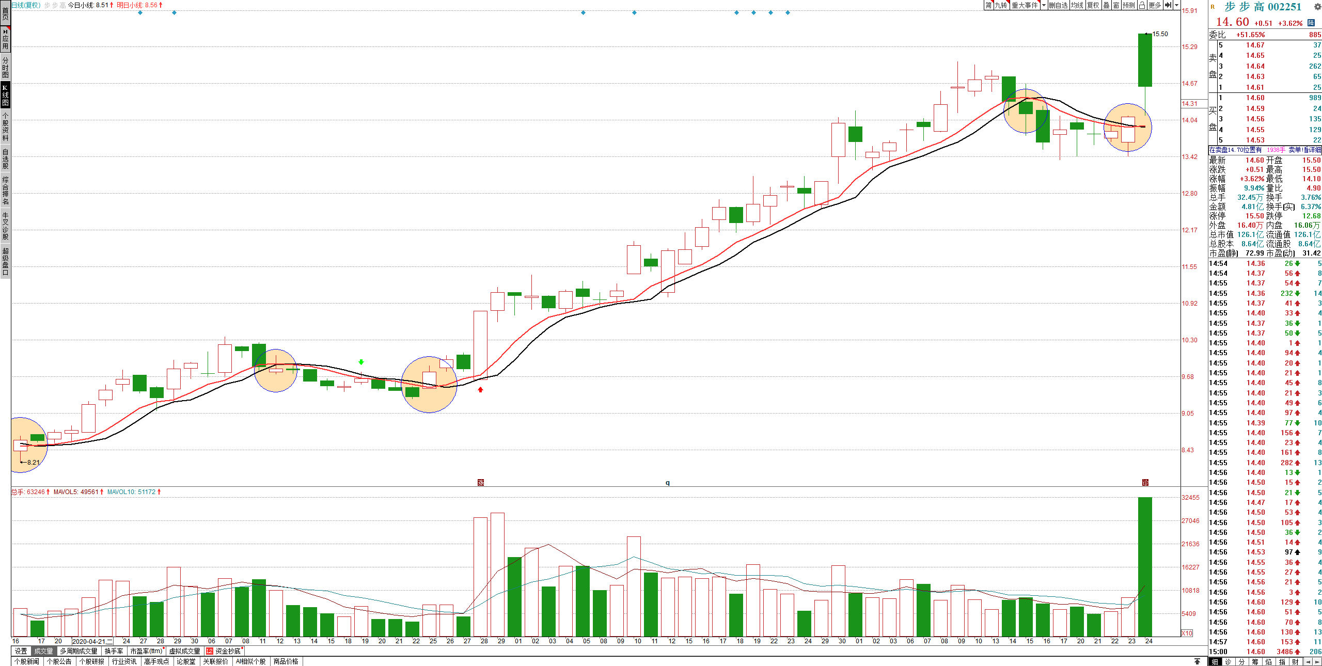Image resolution: width=1322 pixels, height=666 pixels.
Task: Click the blue 陆 stock connect badge
Action: point(1311,23)
